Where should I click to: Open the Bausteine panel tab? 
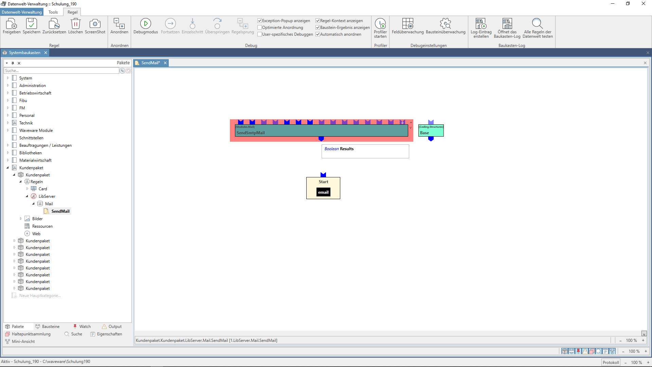click(47, 327)
